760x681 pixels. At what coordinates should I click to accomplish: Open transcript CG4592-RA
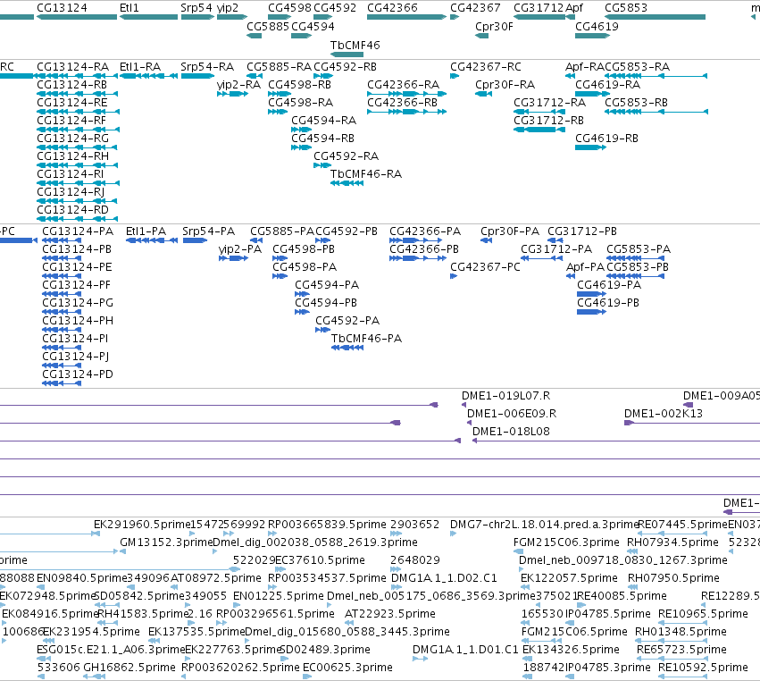point(347,156)
